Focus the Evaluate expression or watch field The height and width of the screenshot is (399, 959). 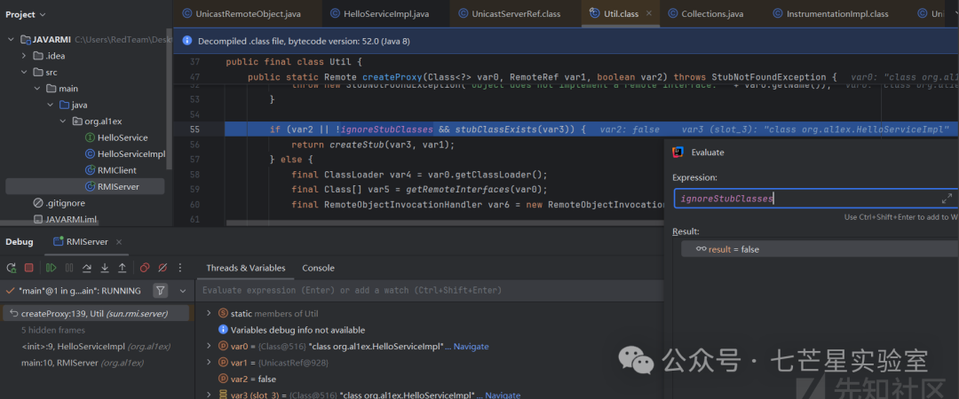pyautogui.click(x=428, y=290)
